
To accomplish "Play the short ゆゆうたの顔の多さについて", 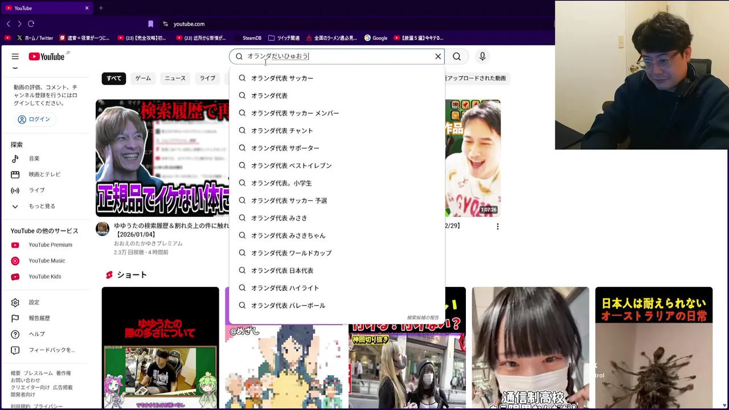I will 160,347.
